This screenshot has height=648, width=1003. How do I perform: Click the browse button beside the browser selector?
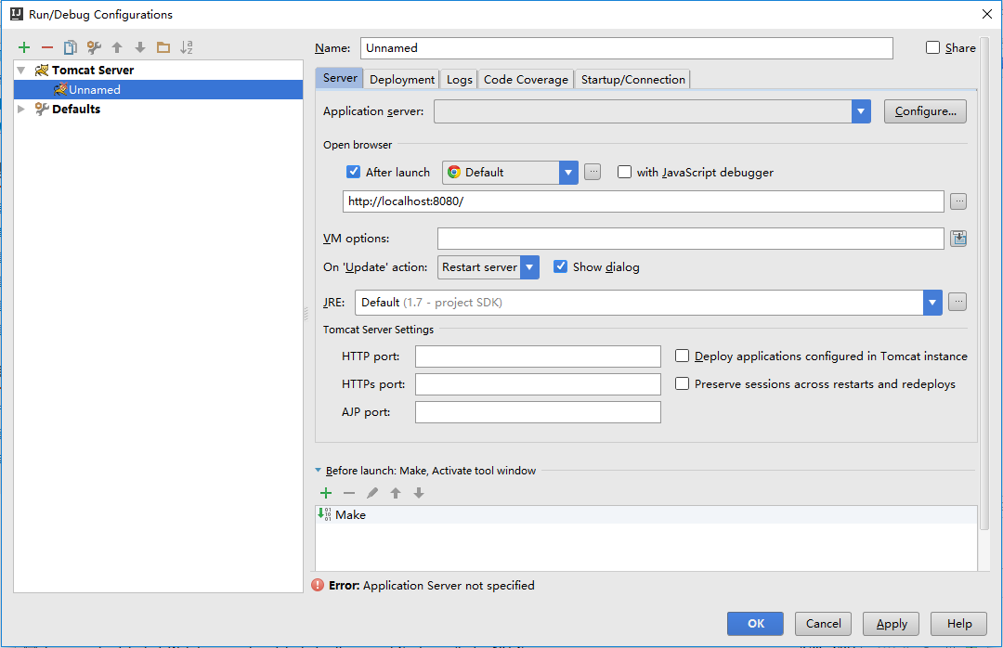593,172
